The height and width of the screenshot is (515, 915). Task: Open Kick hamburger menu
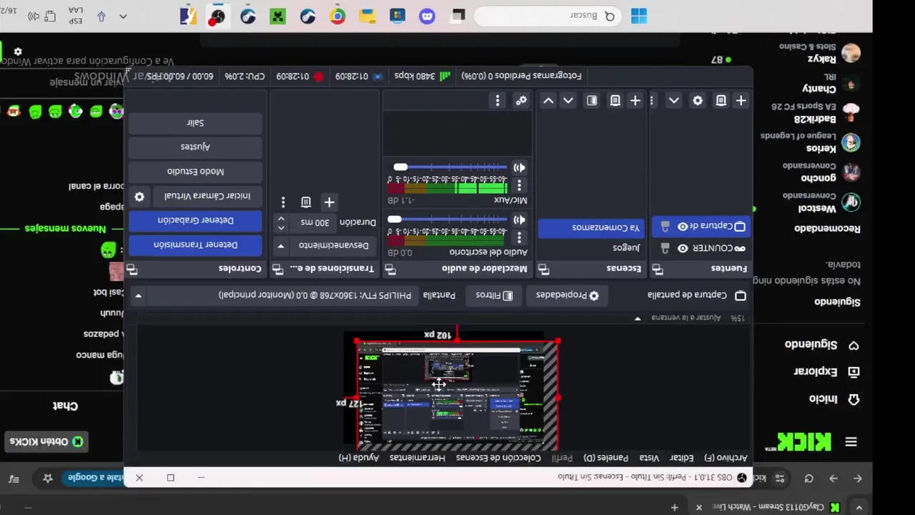pos(851,442)
